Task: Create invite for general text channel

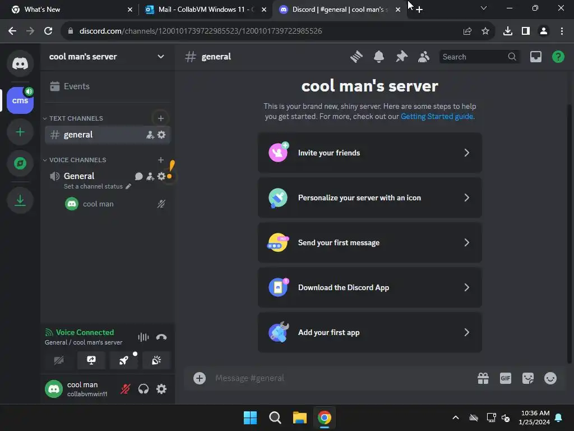Action: click(x=150, y=135)
